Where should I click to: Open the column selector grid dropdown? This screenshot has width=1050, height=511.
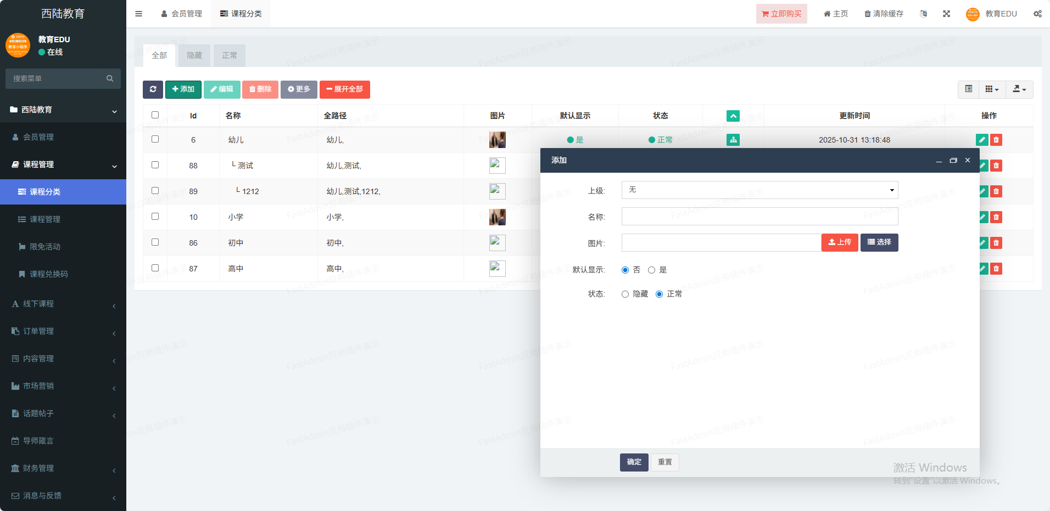pyautogui.click(x=992, y=89)
